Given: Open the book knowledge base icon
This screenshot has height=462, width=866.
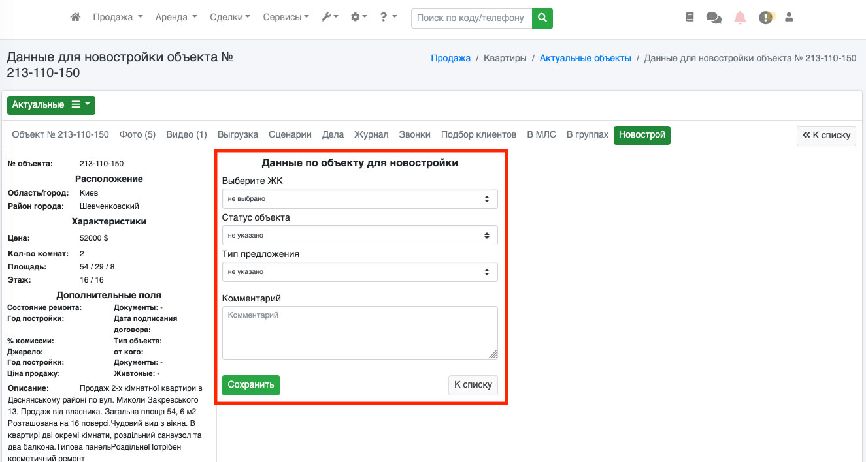Looking at the screenshot, I should pyautogui.click(x=690, y=18).
